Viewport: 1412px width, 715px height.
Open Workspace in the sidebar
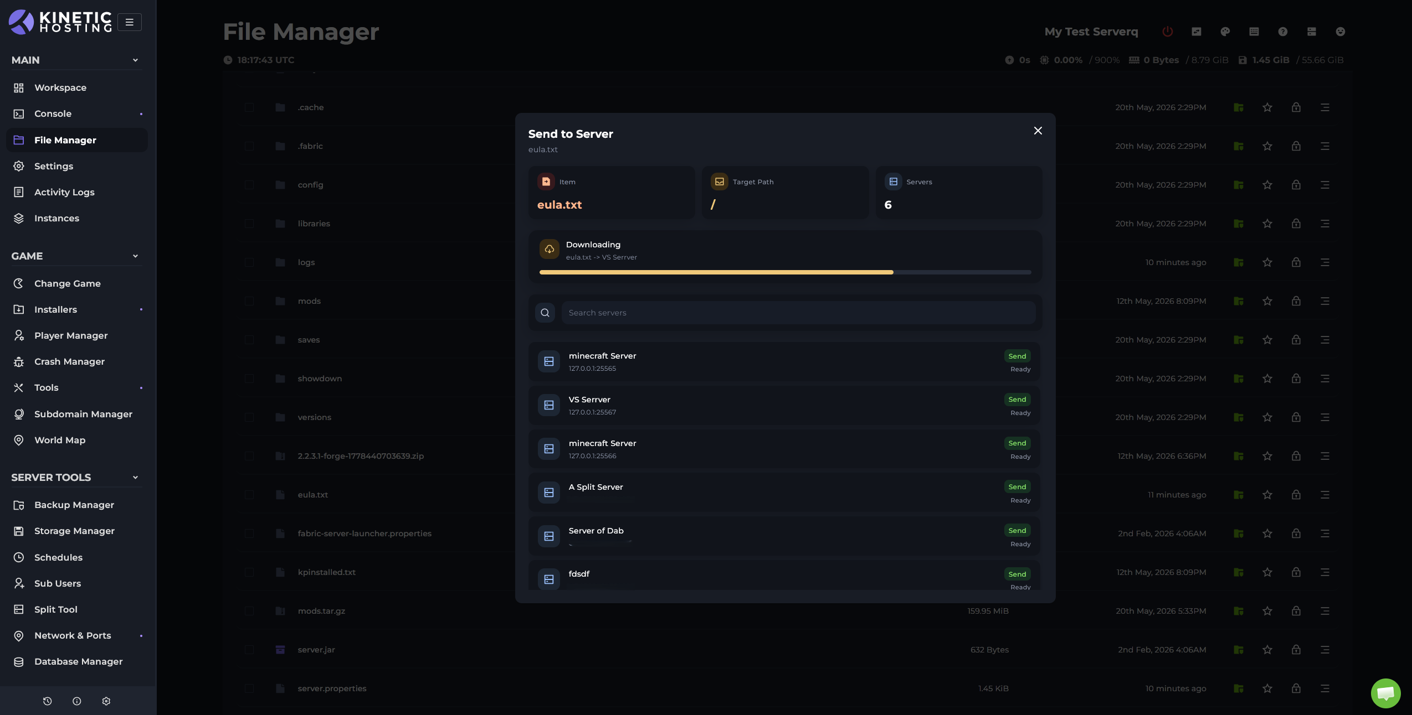pos(77,87)
